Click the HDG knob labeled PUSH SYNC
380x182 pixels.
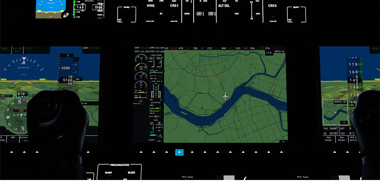click(150, 15)
